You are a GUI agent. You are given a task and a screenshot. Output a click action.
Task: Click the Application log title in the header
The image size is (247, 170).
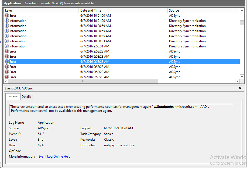click(12, 3)
